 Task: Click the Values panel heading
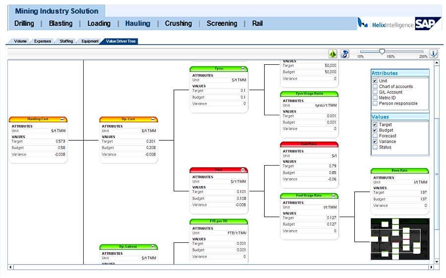pos(380,117)
